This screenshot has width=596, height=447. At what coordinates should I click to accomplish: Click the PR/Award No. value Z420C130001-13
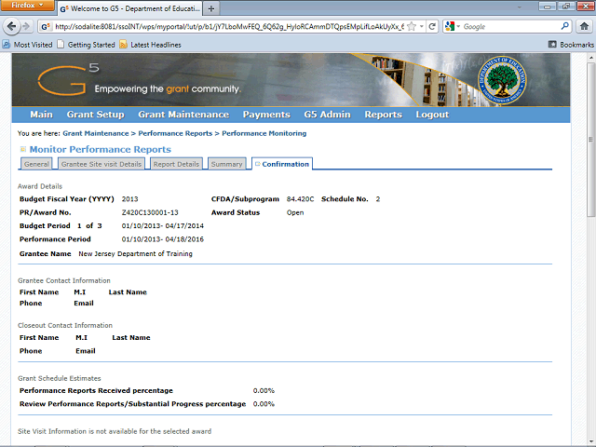point(150,212)
